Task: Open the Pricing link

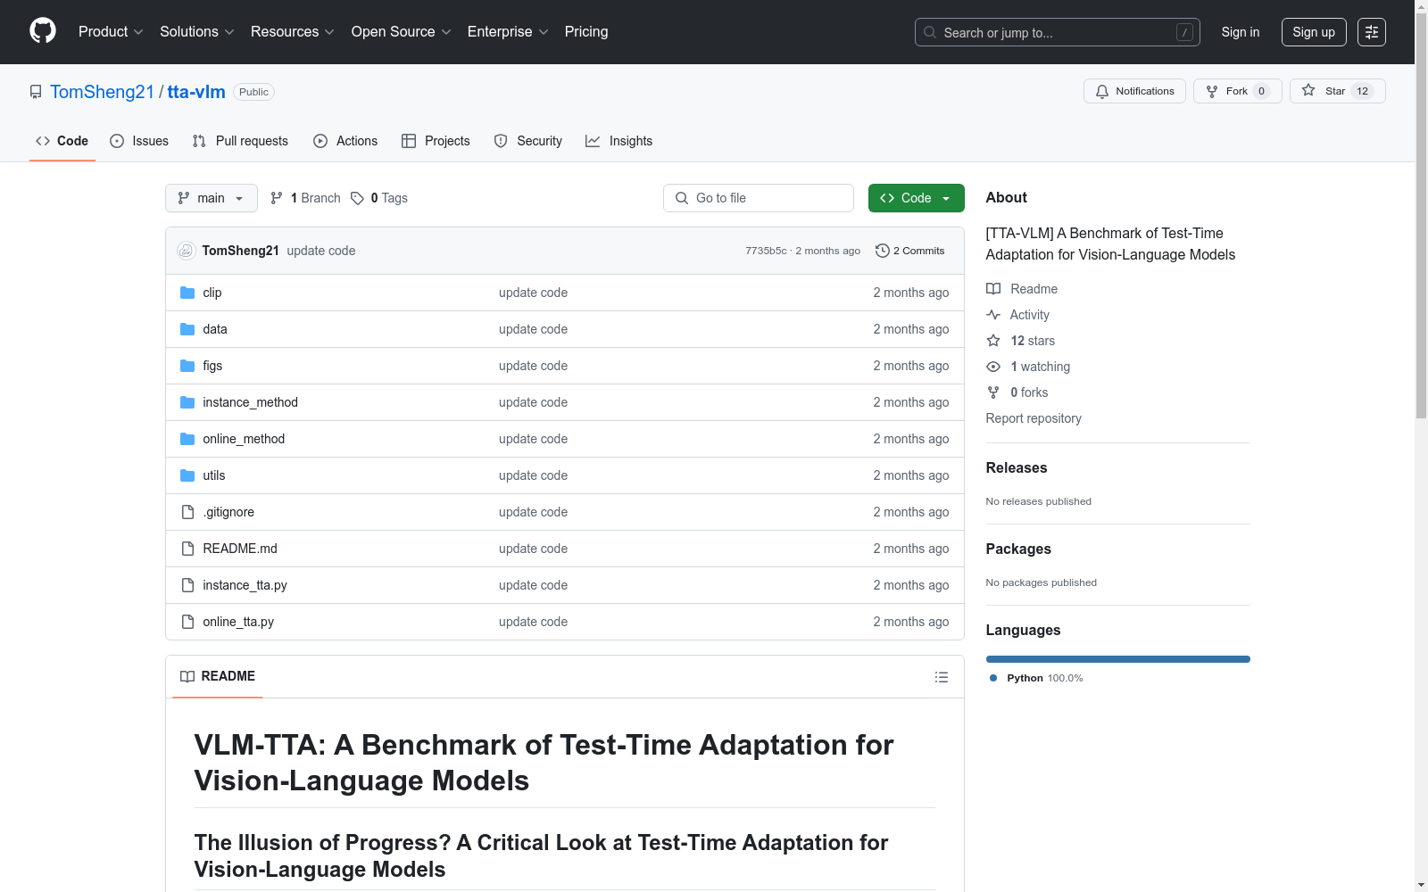Action: pos(586,31)
